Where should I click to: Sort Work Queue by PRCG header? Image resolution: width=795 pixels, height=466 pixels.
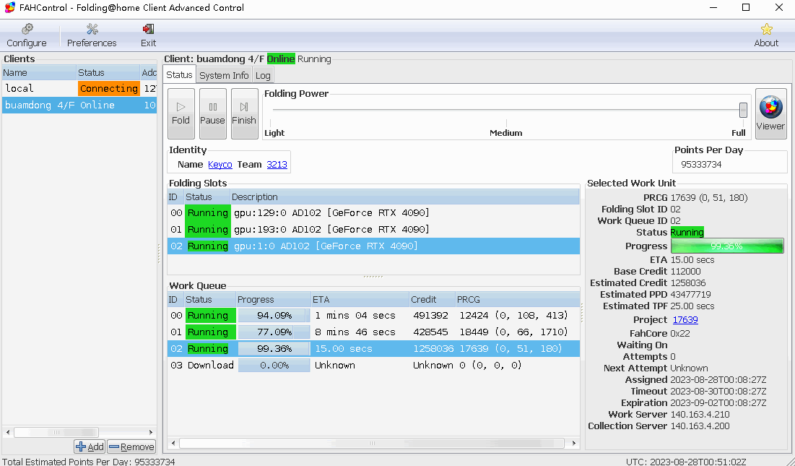click(x=517, y=300)
